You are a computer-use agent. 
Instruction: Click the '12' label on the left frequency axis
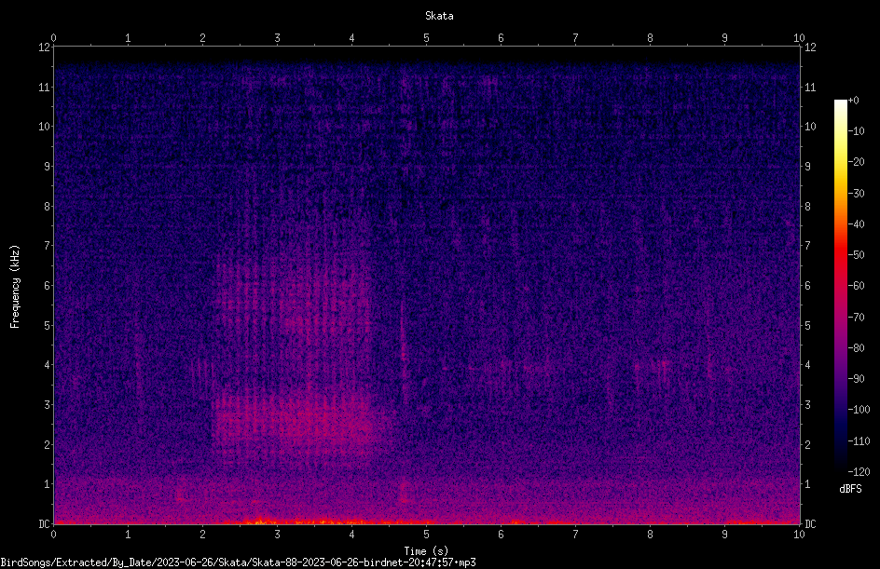[x=44, y=47]
